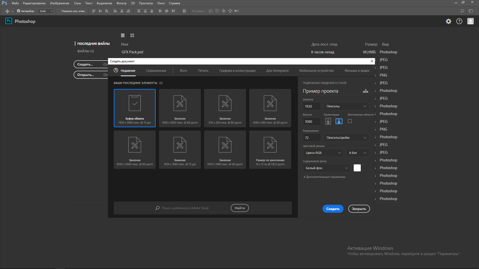Click the Ширина value field 1920
Viewport: 479px width, 269px height.
click(312, 106)
